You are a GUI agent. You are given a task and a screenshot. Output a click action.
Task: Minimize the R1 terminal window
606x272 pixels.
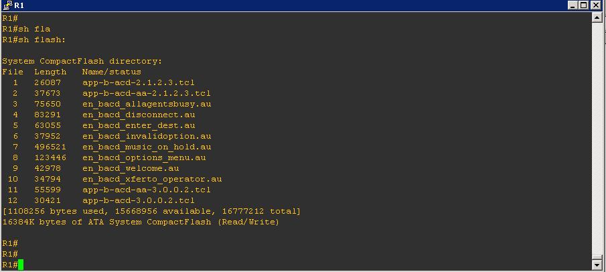(x=573, y=5)
